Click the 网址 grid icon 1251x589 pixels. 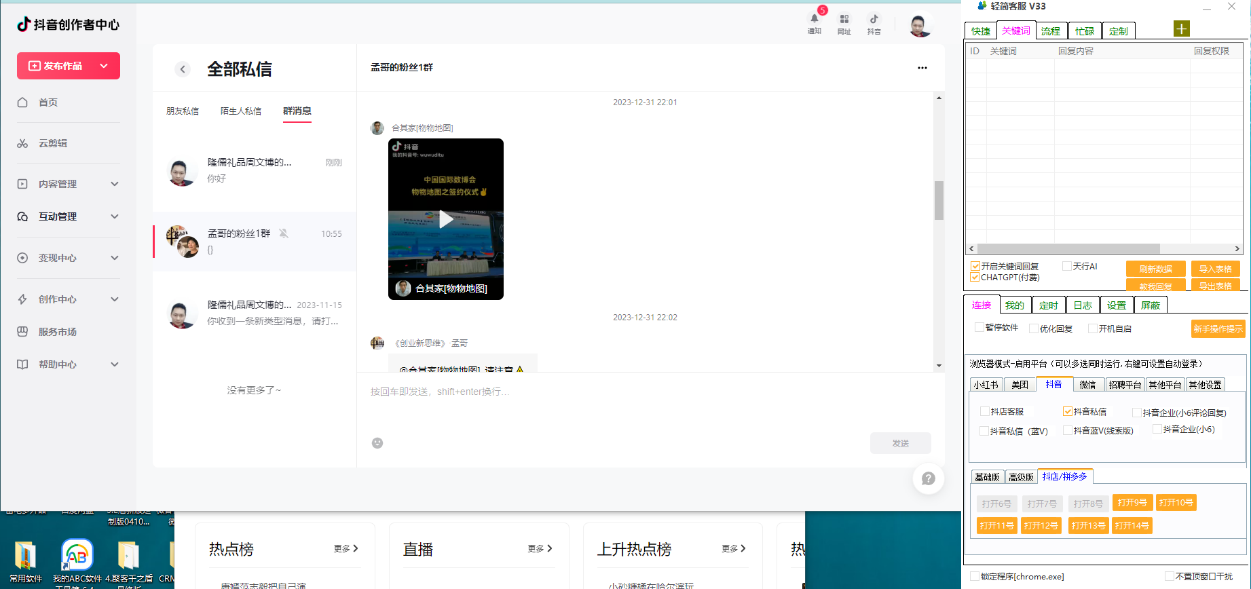844,19
